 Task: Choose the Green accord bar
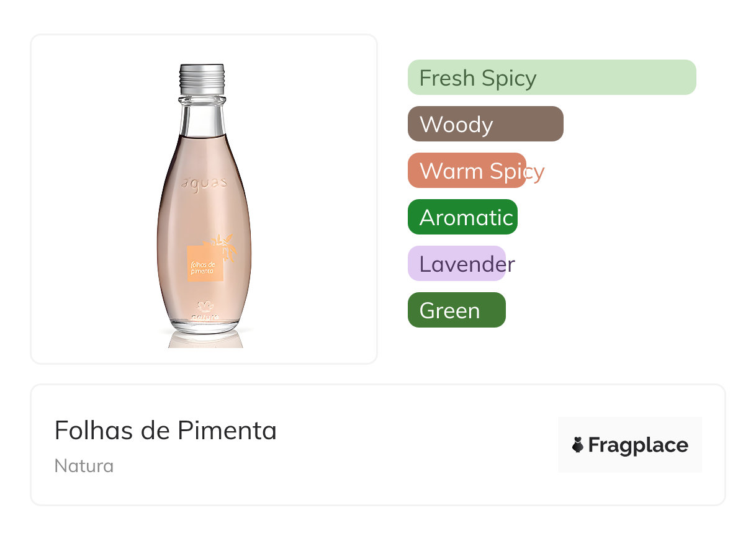[x=456, y=310]
